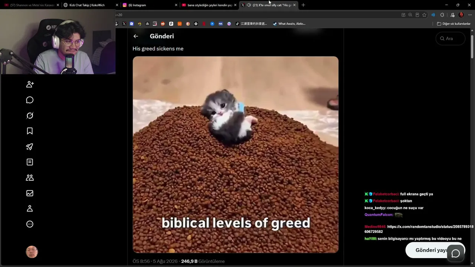Open the MAL bookmark in the bookmarks bar
475x267 pixels.
click(x=220, y=24)
